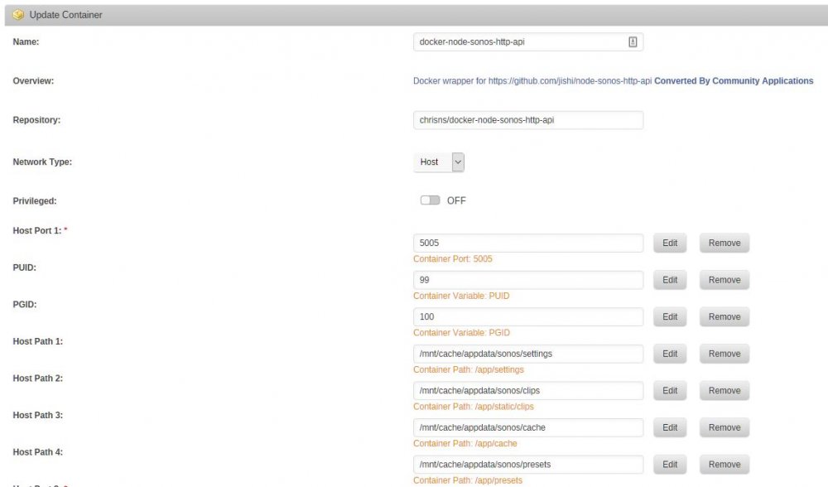Click the Host Port 1 value field
Screen dimensions: 828x487
528,243
